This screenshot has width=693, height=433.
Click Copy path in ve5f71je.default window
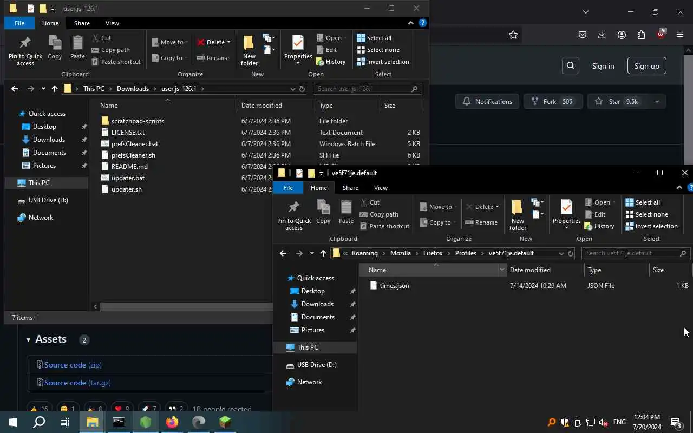click(379, 214)
